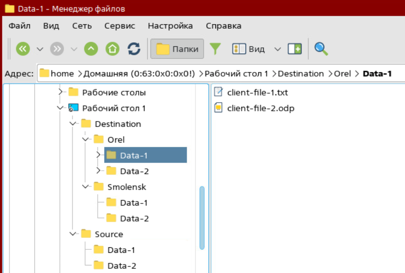Toggle the Папки folder tree panel
This screenshot has width=405, height=273.
pos(177,49)
